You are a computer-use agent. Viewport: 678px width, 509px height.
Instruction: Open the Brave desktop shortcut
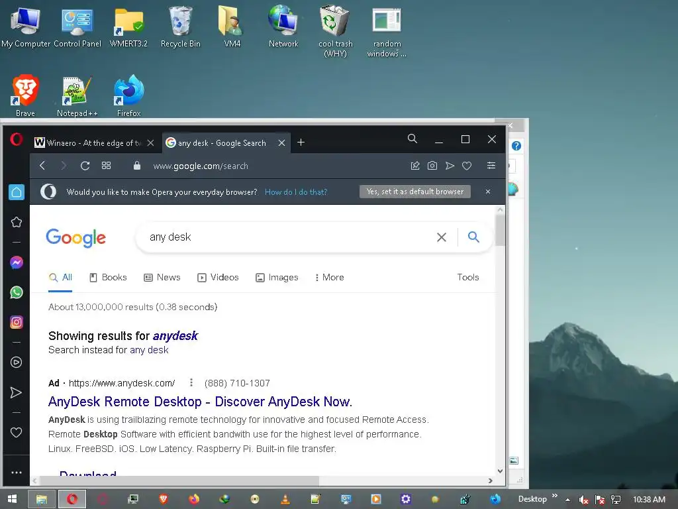(26, 95)
